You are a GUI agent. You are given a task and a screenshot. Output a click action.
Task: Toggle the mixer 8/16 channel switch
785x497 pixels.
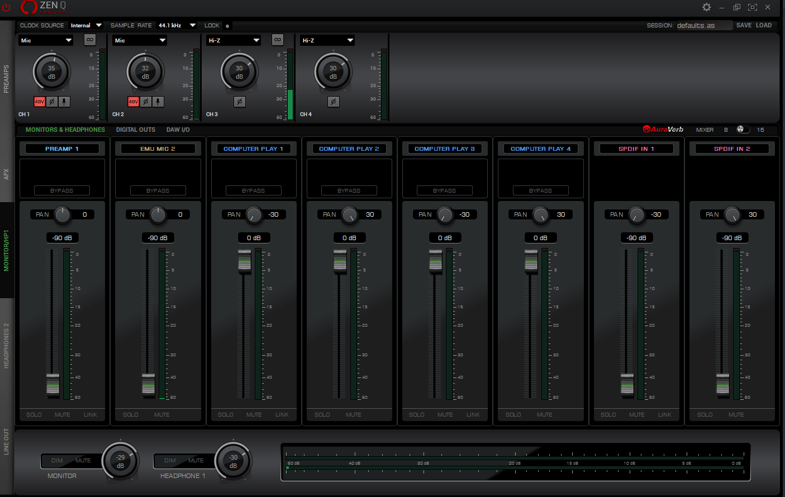click(743, 130)
